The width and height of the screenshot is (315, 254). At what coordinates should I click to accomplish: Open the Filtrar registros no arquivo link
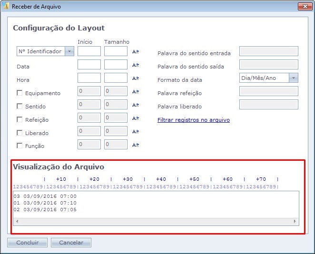pos(193,120)
